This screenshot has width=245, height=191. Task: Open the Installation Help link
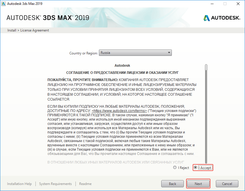point(19,184)
